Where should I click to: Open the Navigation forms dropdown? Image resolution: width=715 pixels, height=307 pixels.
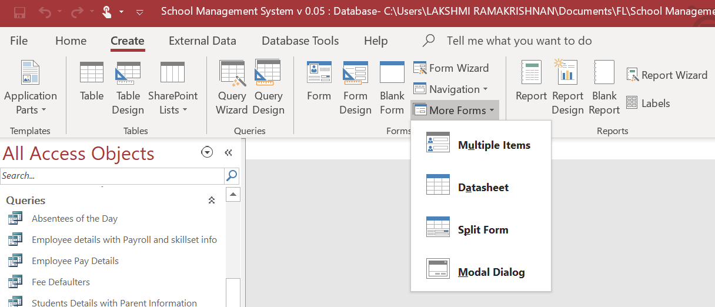(x=451, y=89)
